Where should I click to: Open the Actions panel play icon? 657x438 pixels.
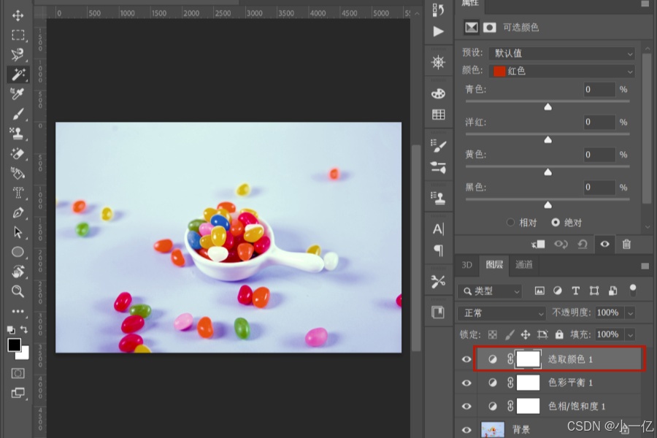(438, 31)
